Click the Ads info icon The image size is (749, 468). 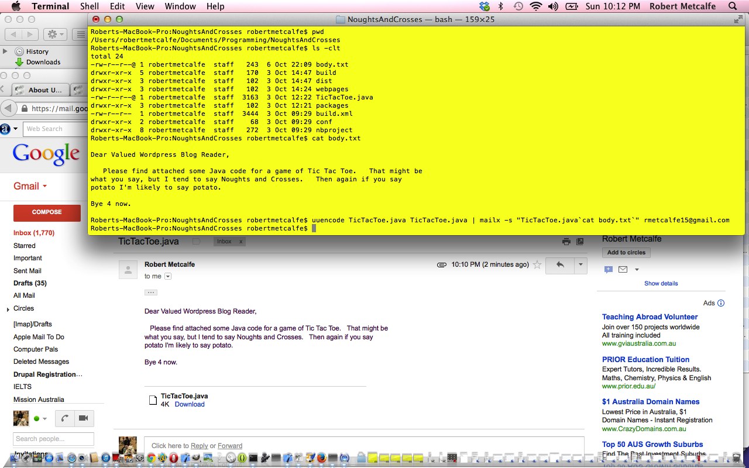(x=721, y=303)
